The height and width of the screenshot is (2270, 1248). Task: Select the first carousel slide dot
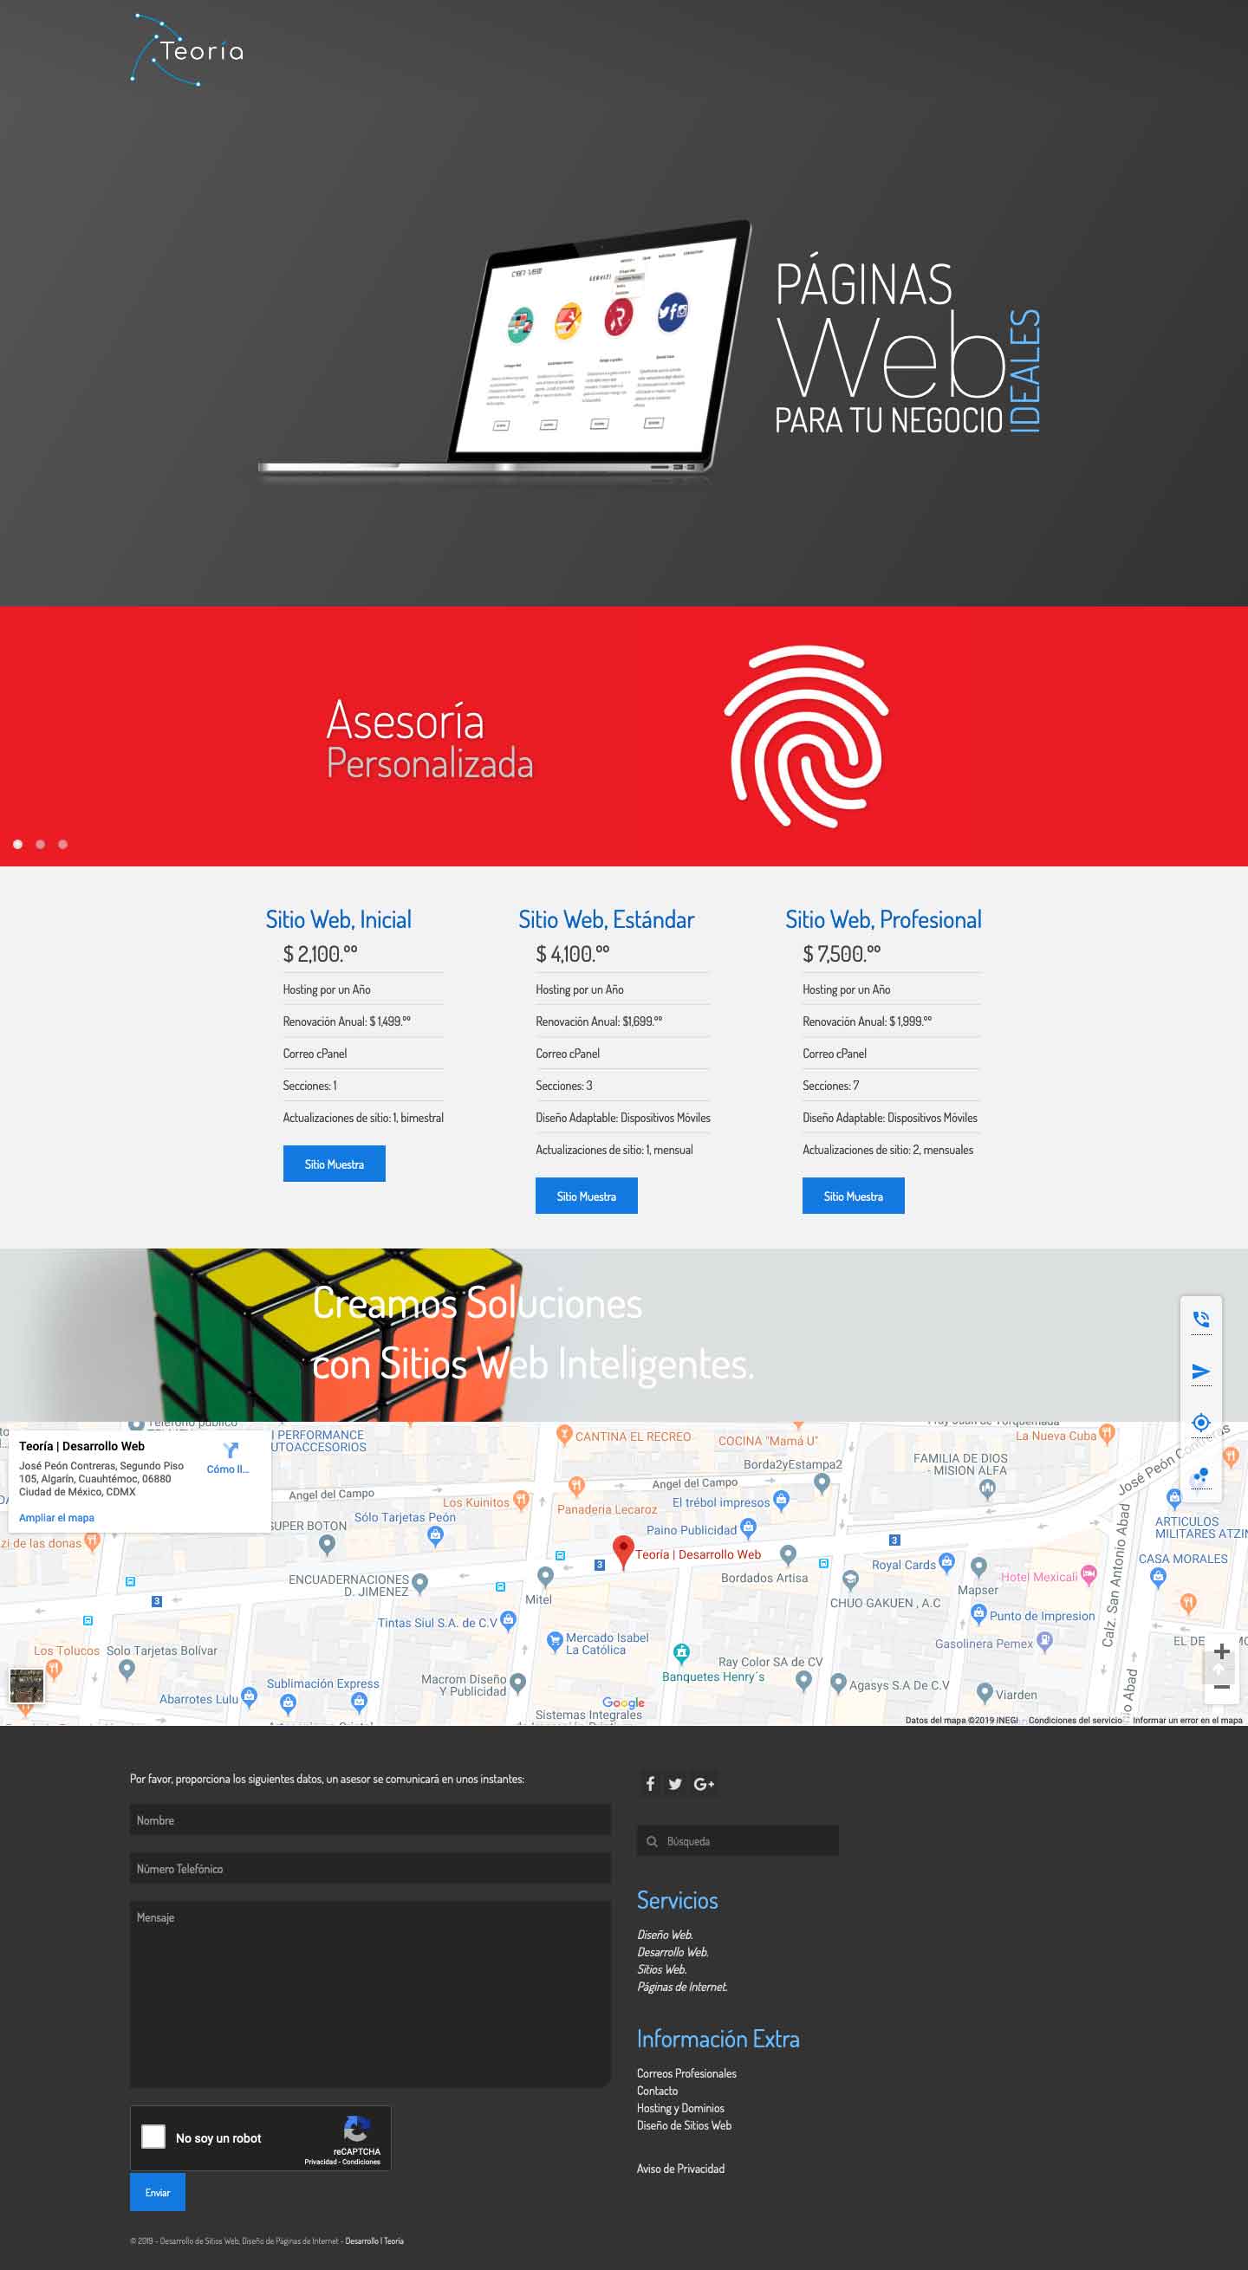click(x=17, y=844)
